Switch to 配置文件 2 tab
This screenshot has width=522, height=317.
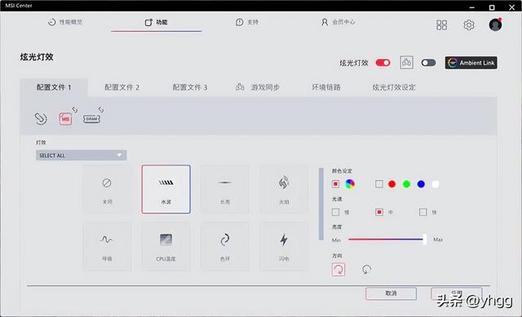[x=122, y=87]
